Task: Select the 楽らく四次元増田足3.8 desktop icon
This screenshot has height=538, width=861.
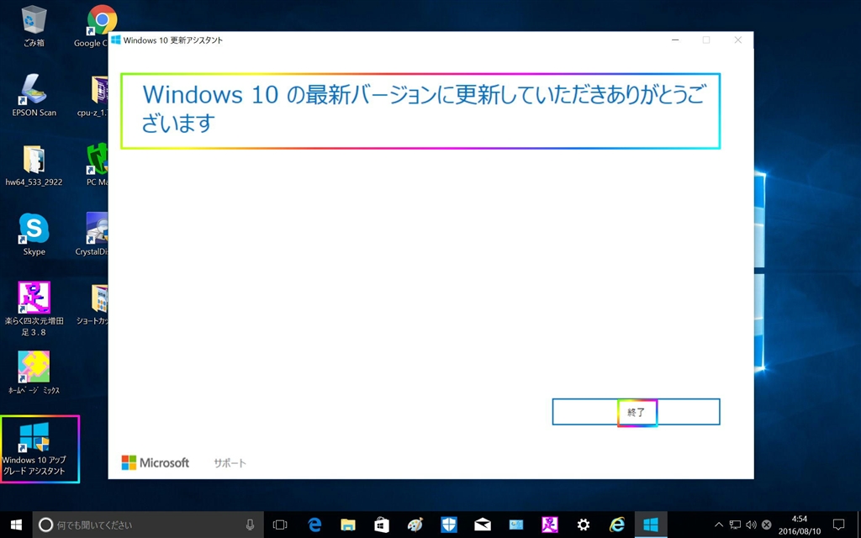Action: tap(34, 309)
